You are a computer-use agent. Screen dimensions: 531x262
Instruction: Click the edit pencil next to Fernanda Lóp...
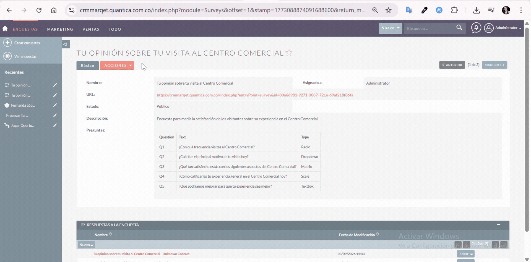pyautogui.click(x=55, y=105)
